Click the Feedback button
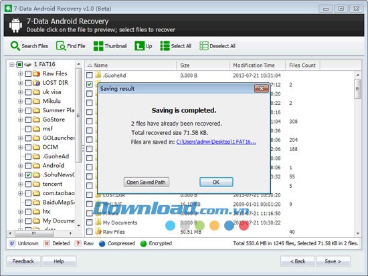This screenshot has width=368, height=276. (x=23, y=261)
